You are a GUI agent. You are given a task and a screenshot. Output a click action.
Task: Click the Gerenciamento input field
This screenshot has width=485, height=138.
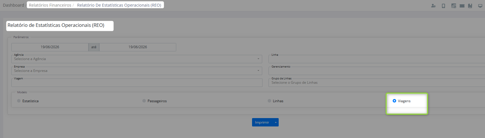click(x=377, y=71)
